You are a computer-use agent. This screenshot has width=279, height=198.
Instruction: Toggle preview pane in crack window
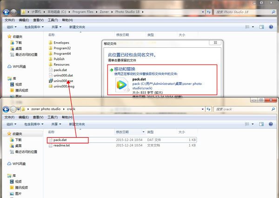pyautogui.click(x=261, y=124)
